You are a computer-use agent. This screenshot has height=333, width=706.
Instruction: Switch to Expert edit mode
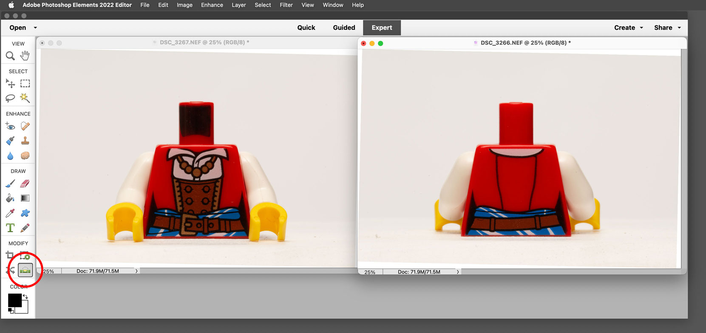(382, 28)
